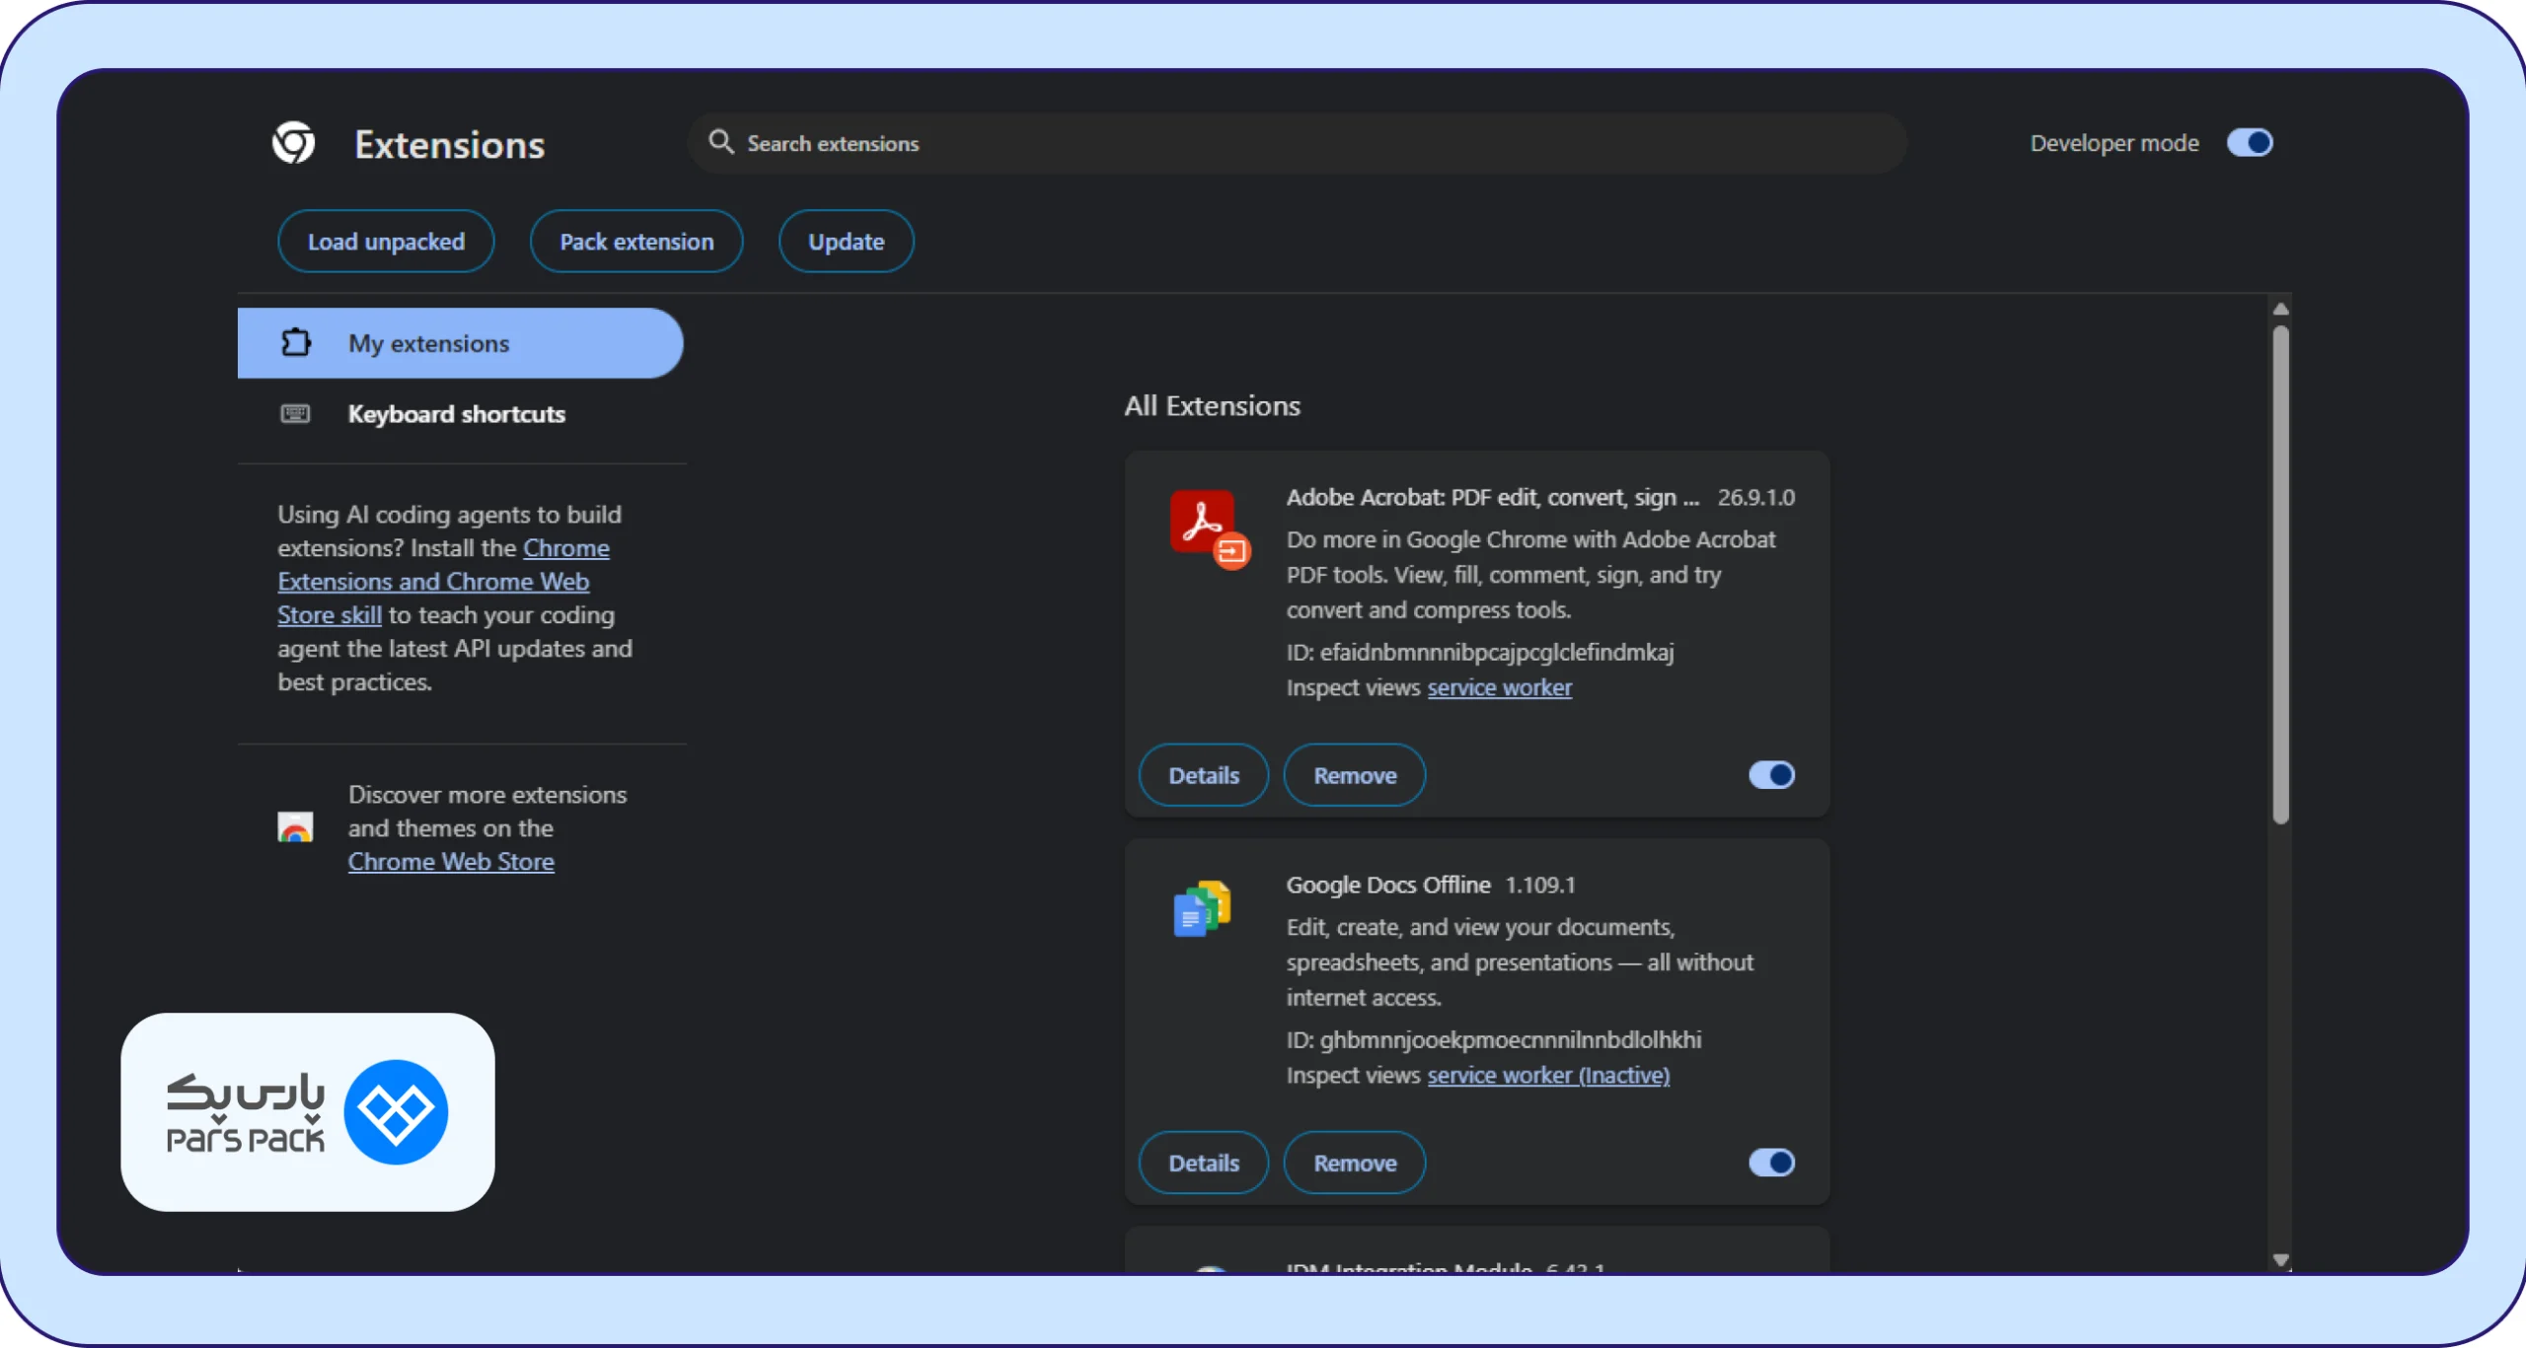Click the Extensions page title

450,145
